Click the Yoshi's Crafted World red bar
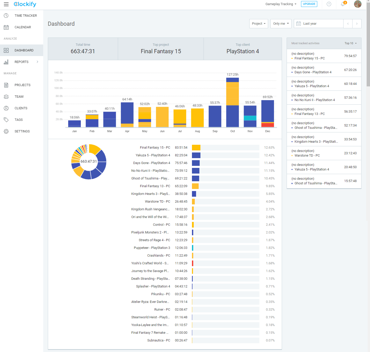This screenshot has height=352, width=370. tap(193, 263)
